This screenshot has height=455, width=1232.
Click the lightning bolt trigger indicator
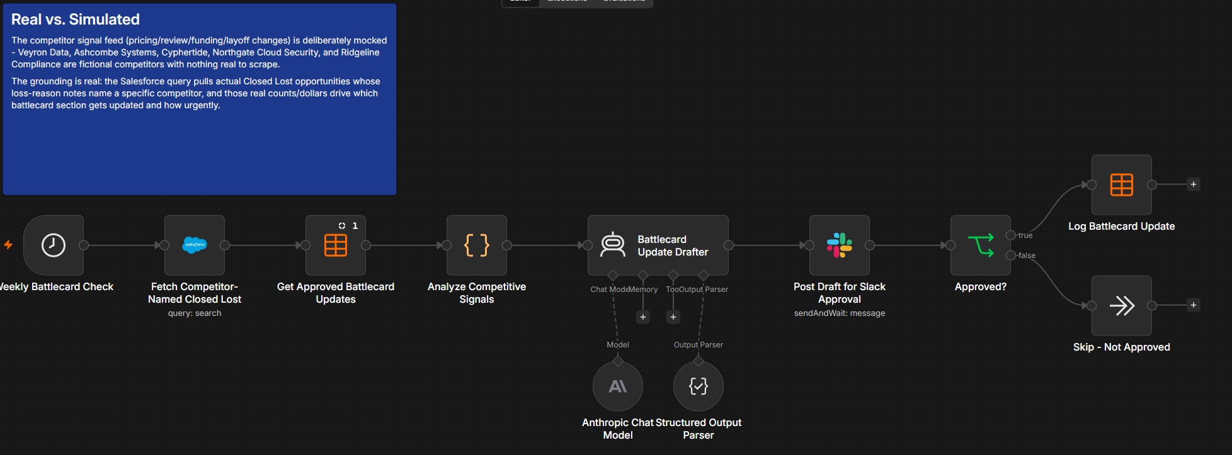tap(8, 245)
